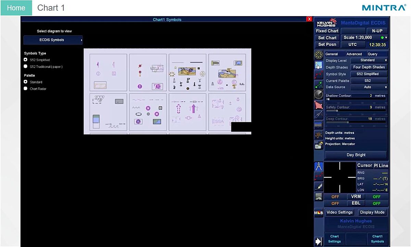Switch to the General tab
Screen dimensions: 411x247
(x=334, y=54)
